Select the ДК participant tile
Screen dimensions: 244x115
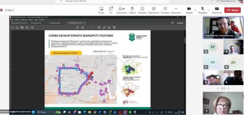233,62
